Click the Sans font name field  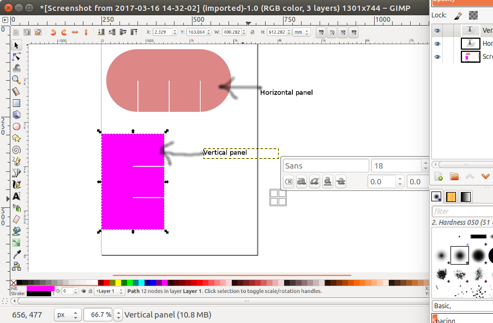point(326,166)
